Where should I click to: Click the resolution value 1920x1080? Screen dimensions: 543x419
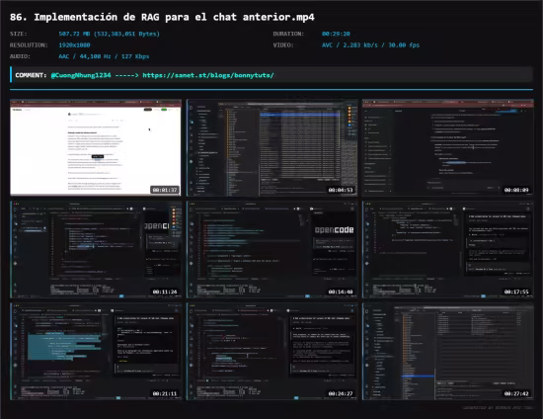74,45
